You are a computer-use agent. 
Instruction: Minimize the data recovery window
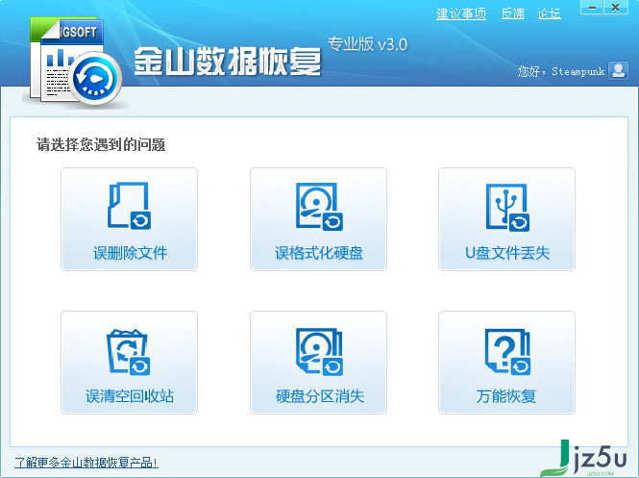point(592,8)
